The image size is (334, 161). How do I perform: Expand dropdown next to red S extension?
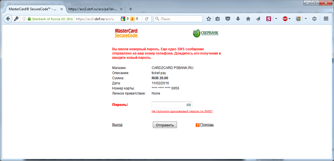[x=276, y=19]
